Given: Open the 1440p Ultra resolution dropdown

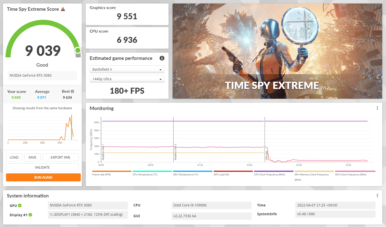Looking at the screenshot, I should (127, 79).
